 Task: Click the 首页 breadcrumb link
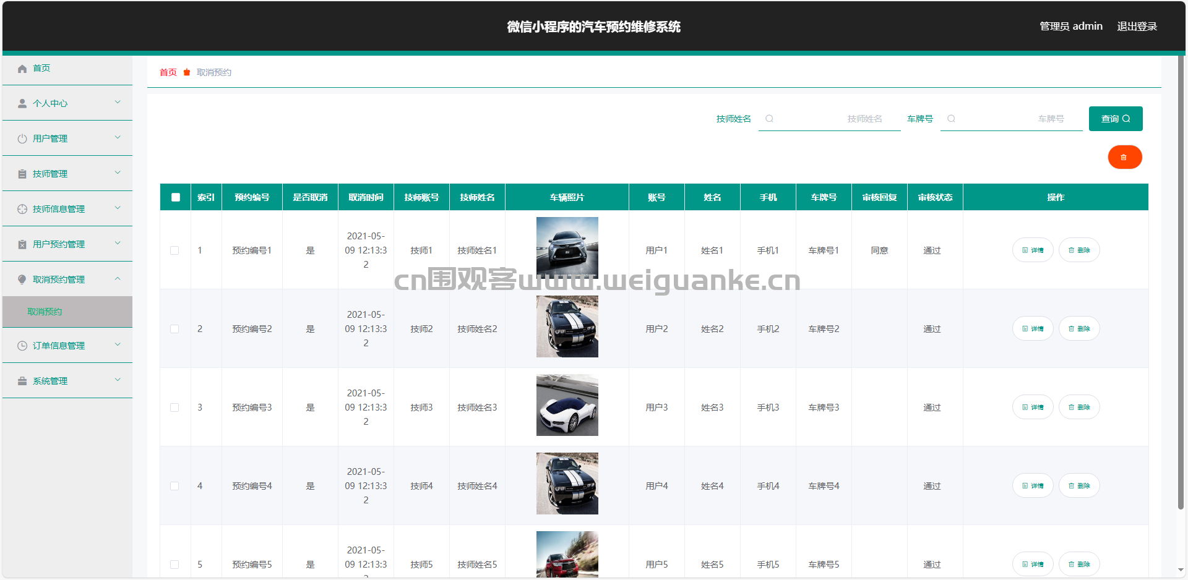coord(168,72)
